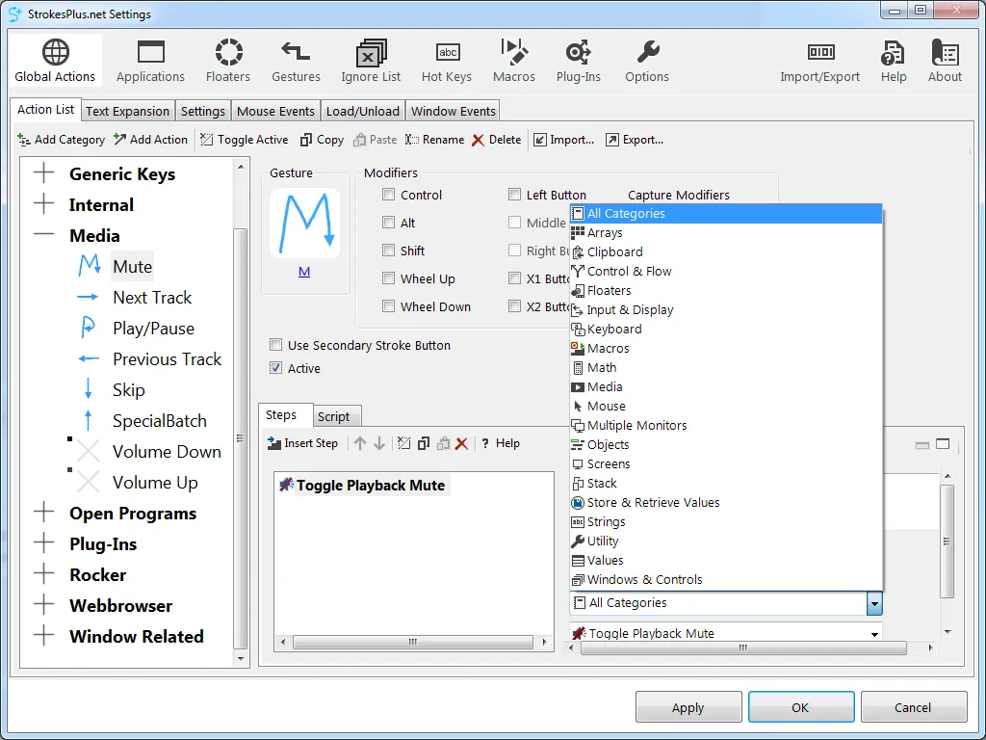986x740 pixels.
Task: Delete the selected action
Action: point(496,140)
